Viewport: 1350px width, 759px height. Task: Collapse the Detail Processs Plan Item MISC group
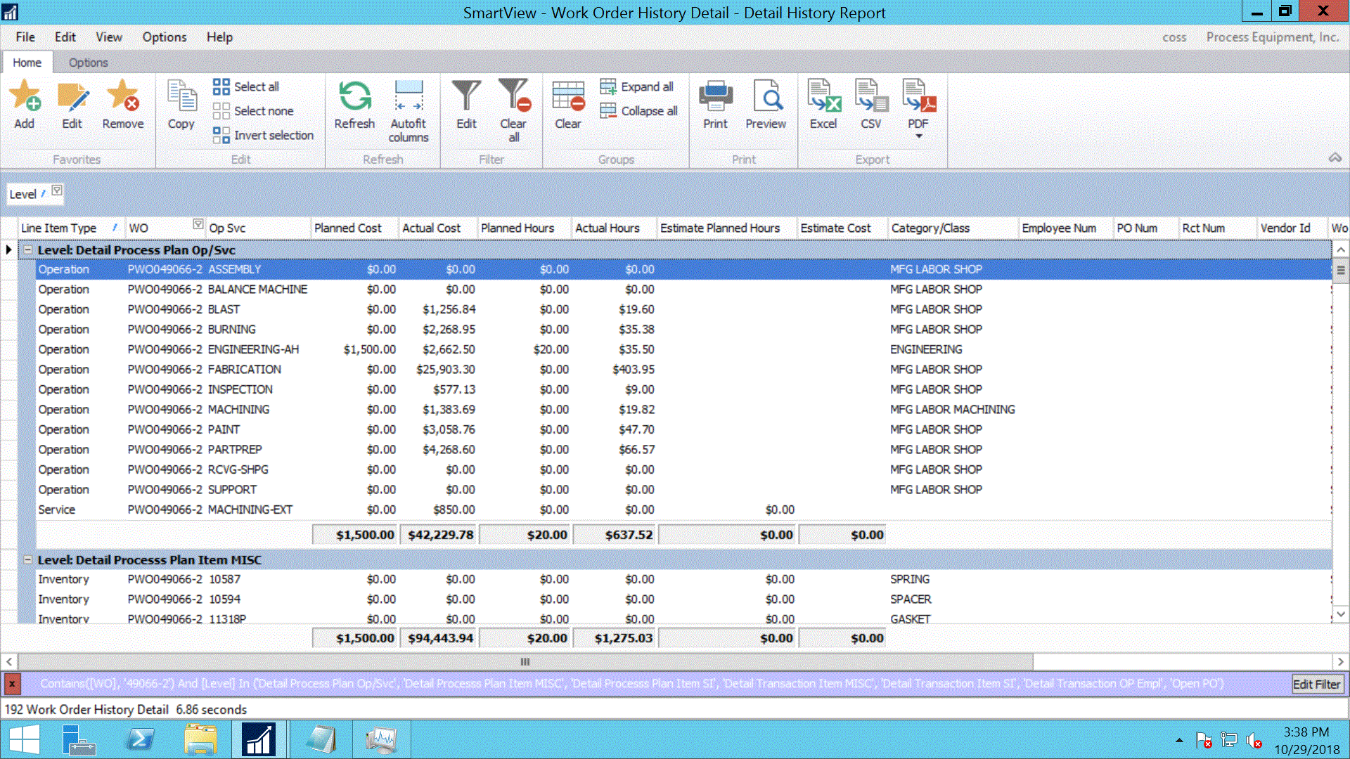tap(28, 559)
